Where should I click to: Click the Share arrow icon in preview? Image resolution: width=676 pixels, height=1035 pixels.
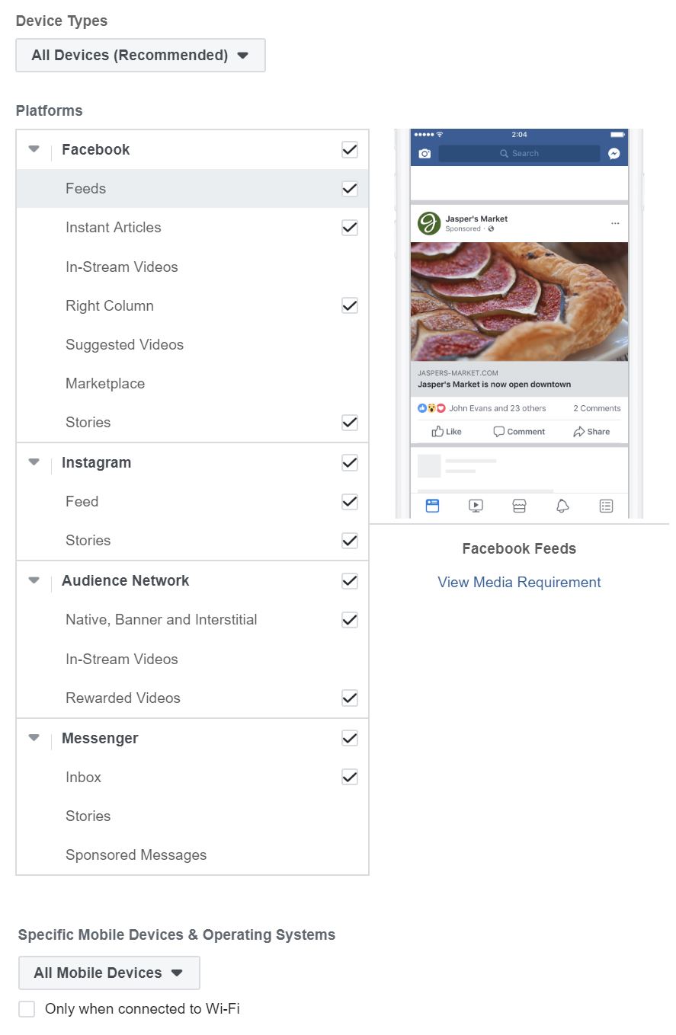pyautogui.click(x=579, y=432)
